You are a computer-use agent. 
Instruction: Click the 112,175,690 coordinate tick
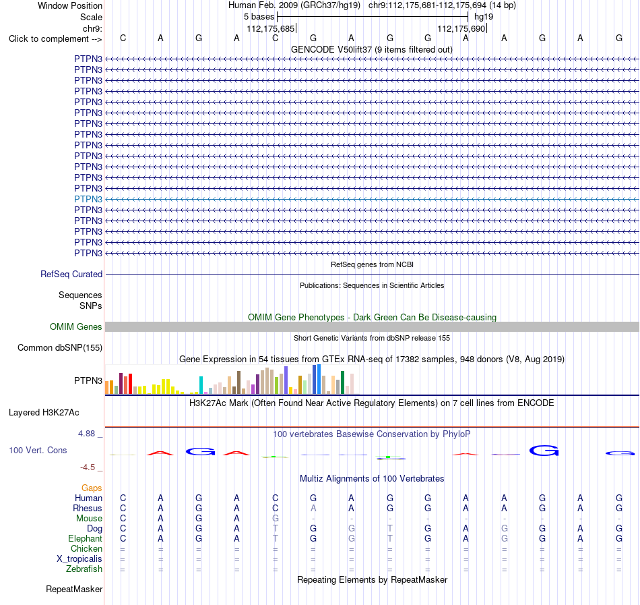pyautogui.click(x=461, y=28)
